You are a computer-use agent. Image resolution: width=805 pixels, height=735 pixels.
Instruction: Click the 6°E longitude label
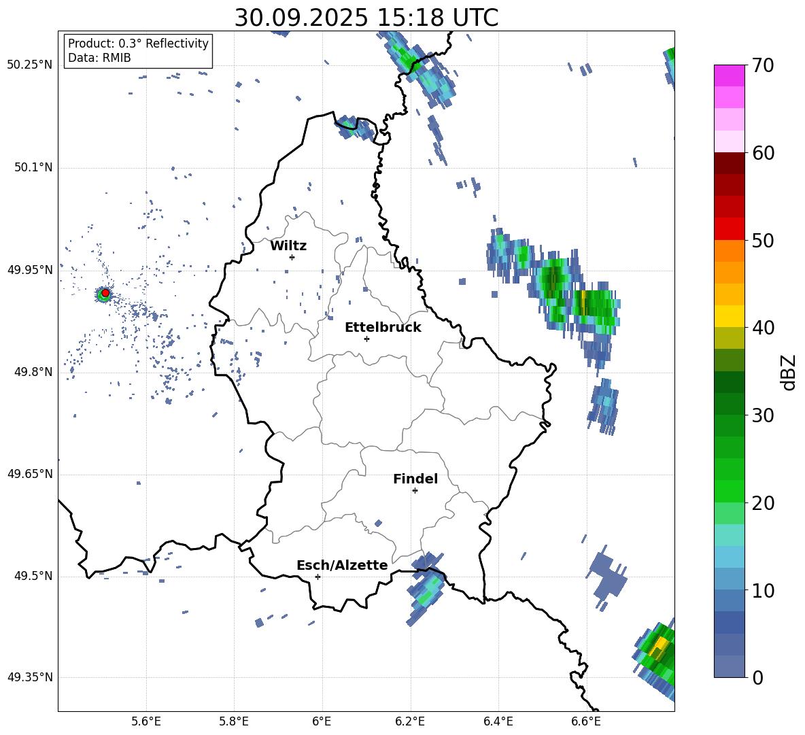pos(322,722)
